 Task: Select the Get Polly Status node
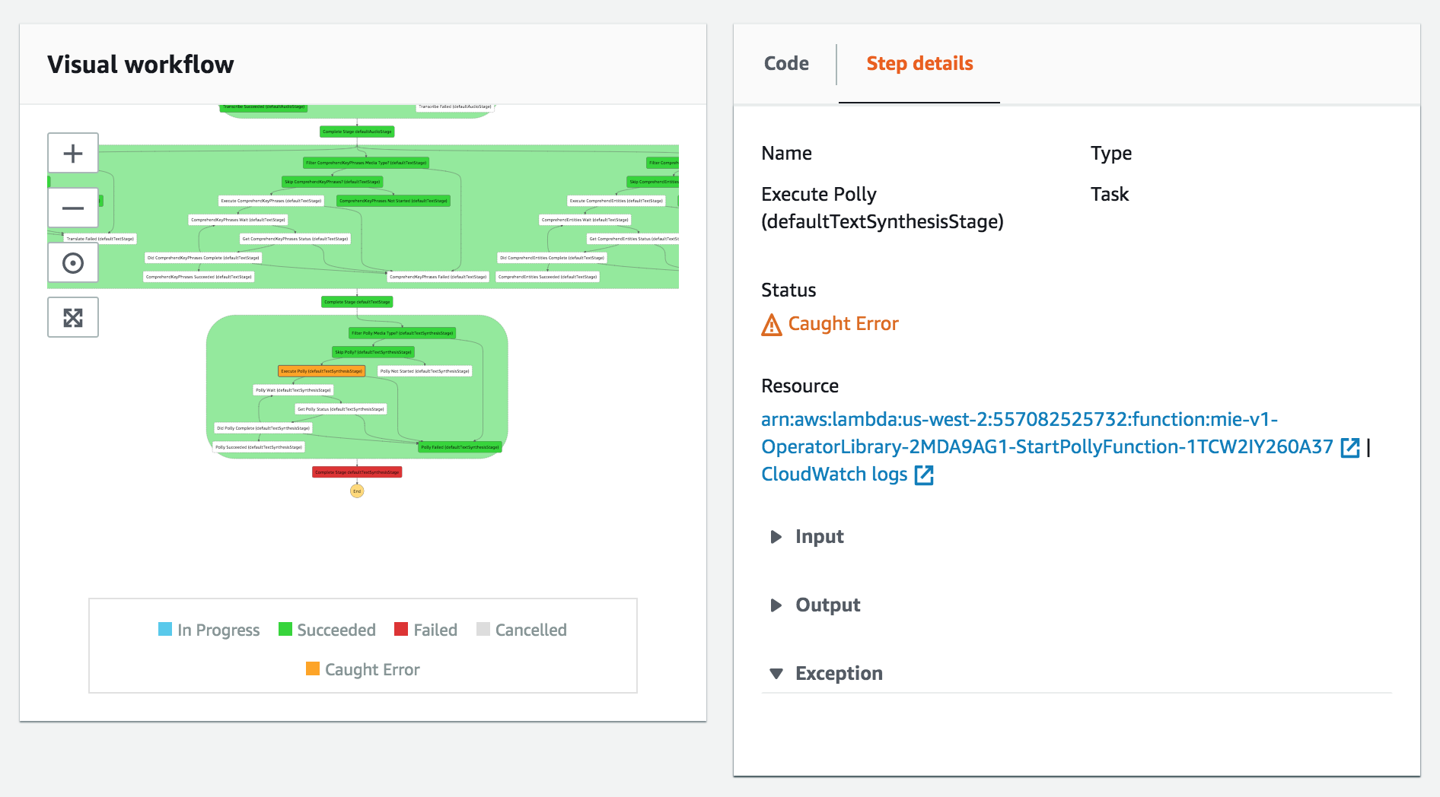(341, 409)
